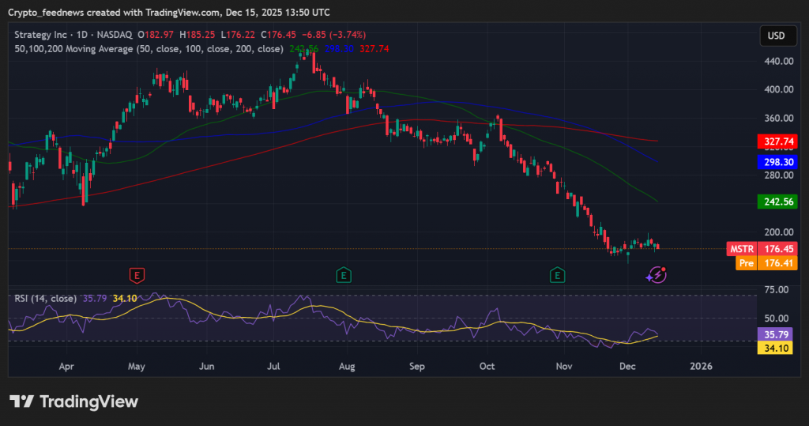The height and width of the screenshot is (426, 809).
Task: Open the USD currency selector
Action: coord(777,36)
